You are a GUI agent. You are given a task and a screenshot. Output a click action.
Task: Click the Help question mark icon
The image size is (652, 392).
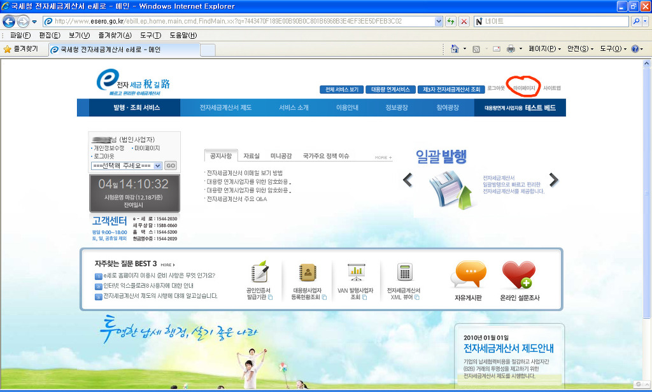coord(635,49)
